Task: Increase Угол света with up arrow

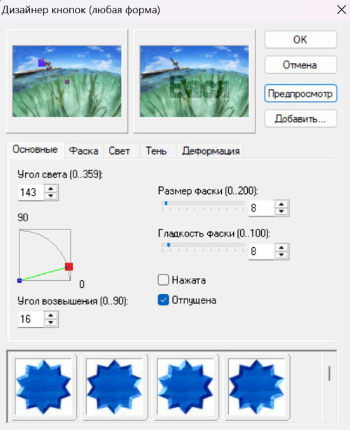Action: pyautogui.click(x=50, y=188)
